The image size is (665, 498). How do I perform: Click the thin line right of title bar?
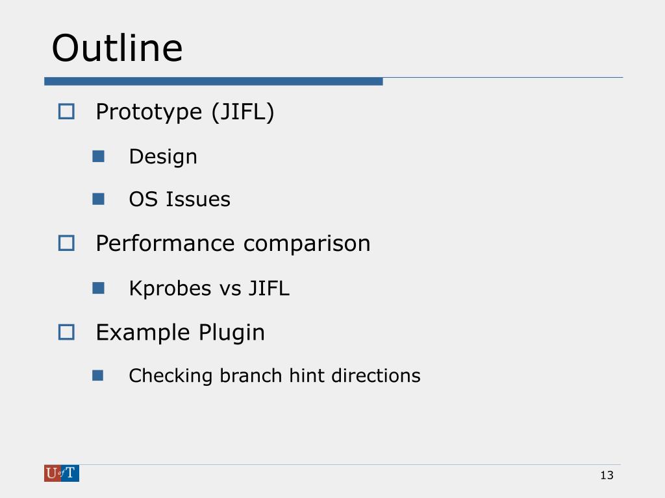point(503,78)
